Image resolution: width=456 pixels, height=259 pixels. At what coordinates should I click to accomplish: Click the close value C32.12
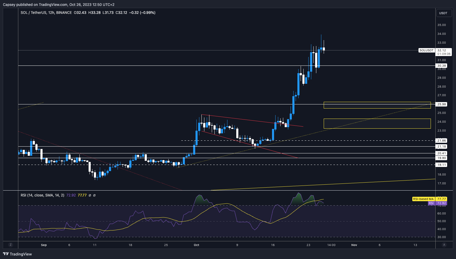(121, 13)
